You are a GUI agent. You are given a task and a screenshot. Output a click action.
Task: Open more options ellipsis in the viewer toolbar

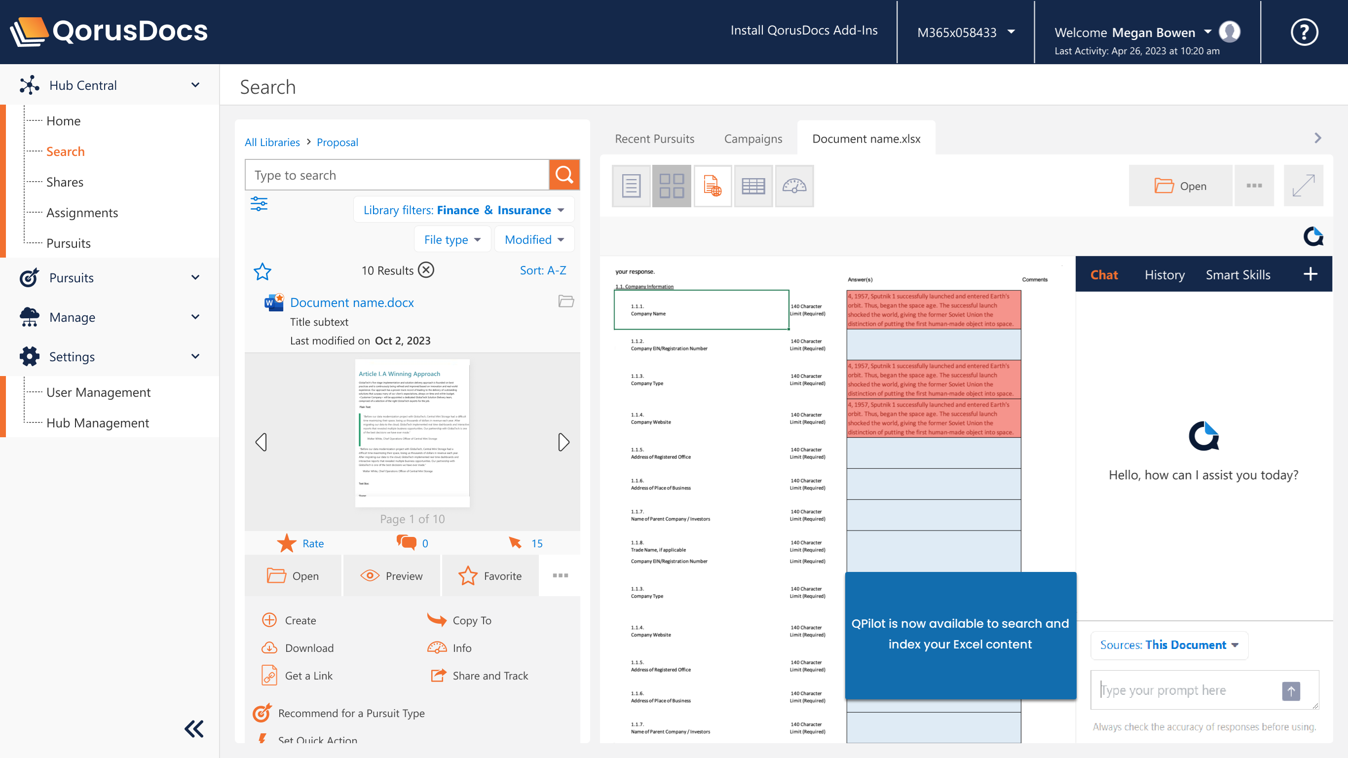[x=1253, y=186]
